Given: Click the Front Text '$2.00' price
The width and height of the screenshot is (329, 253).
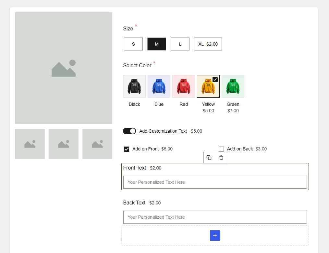Looking at the screenshot, I should pyautogui.click(x=155, y=168).
